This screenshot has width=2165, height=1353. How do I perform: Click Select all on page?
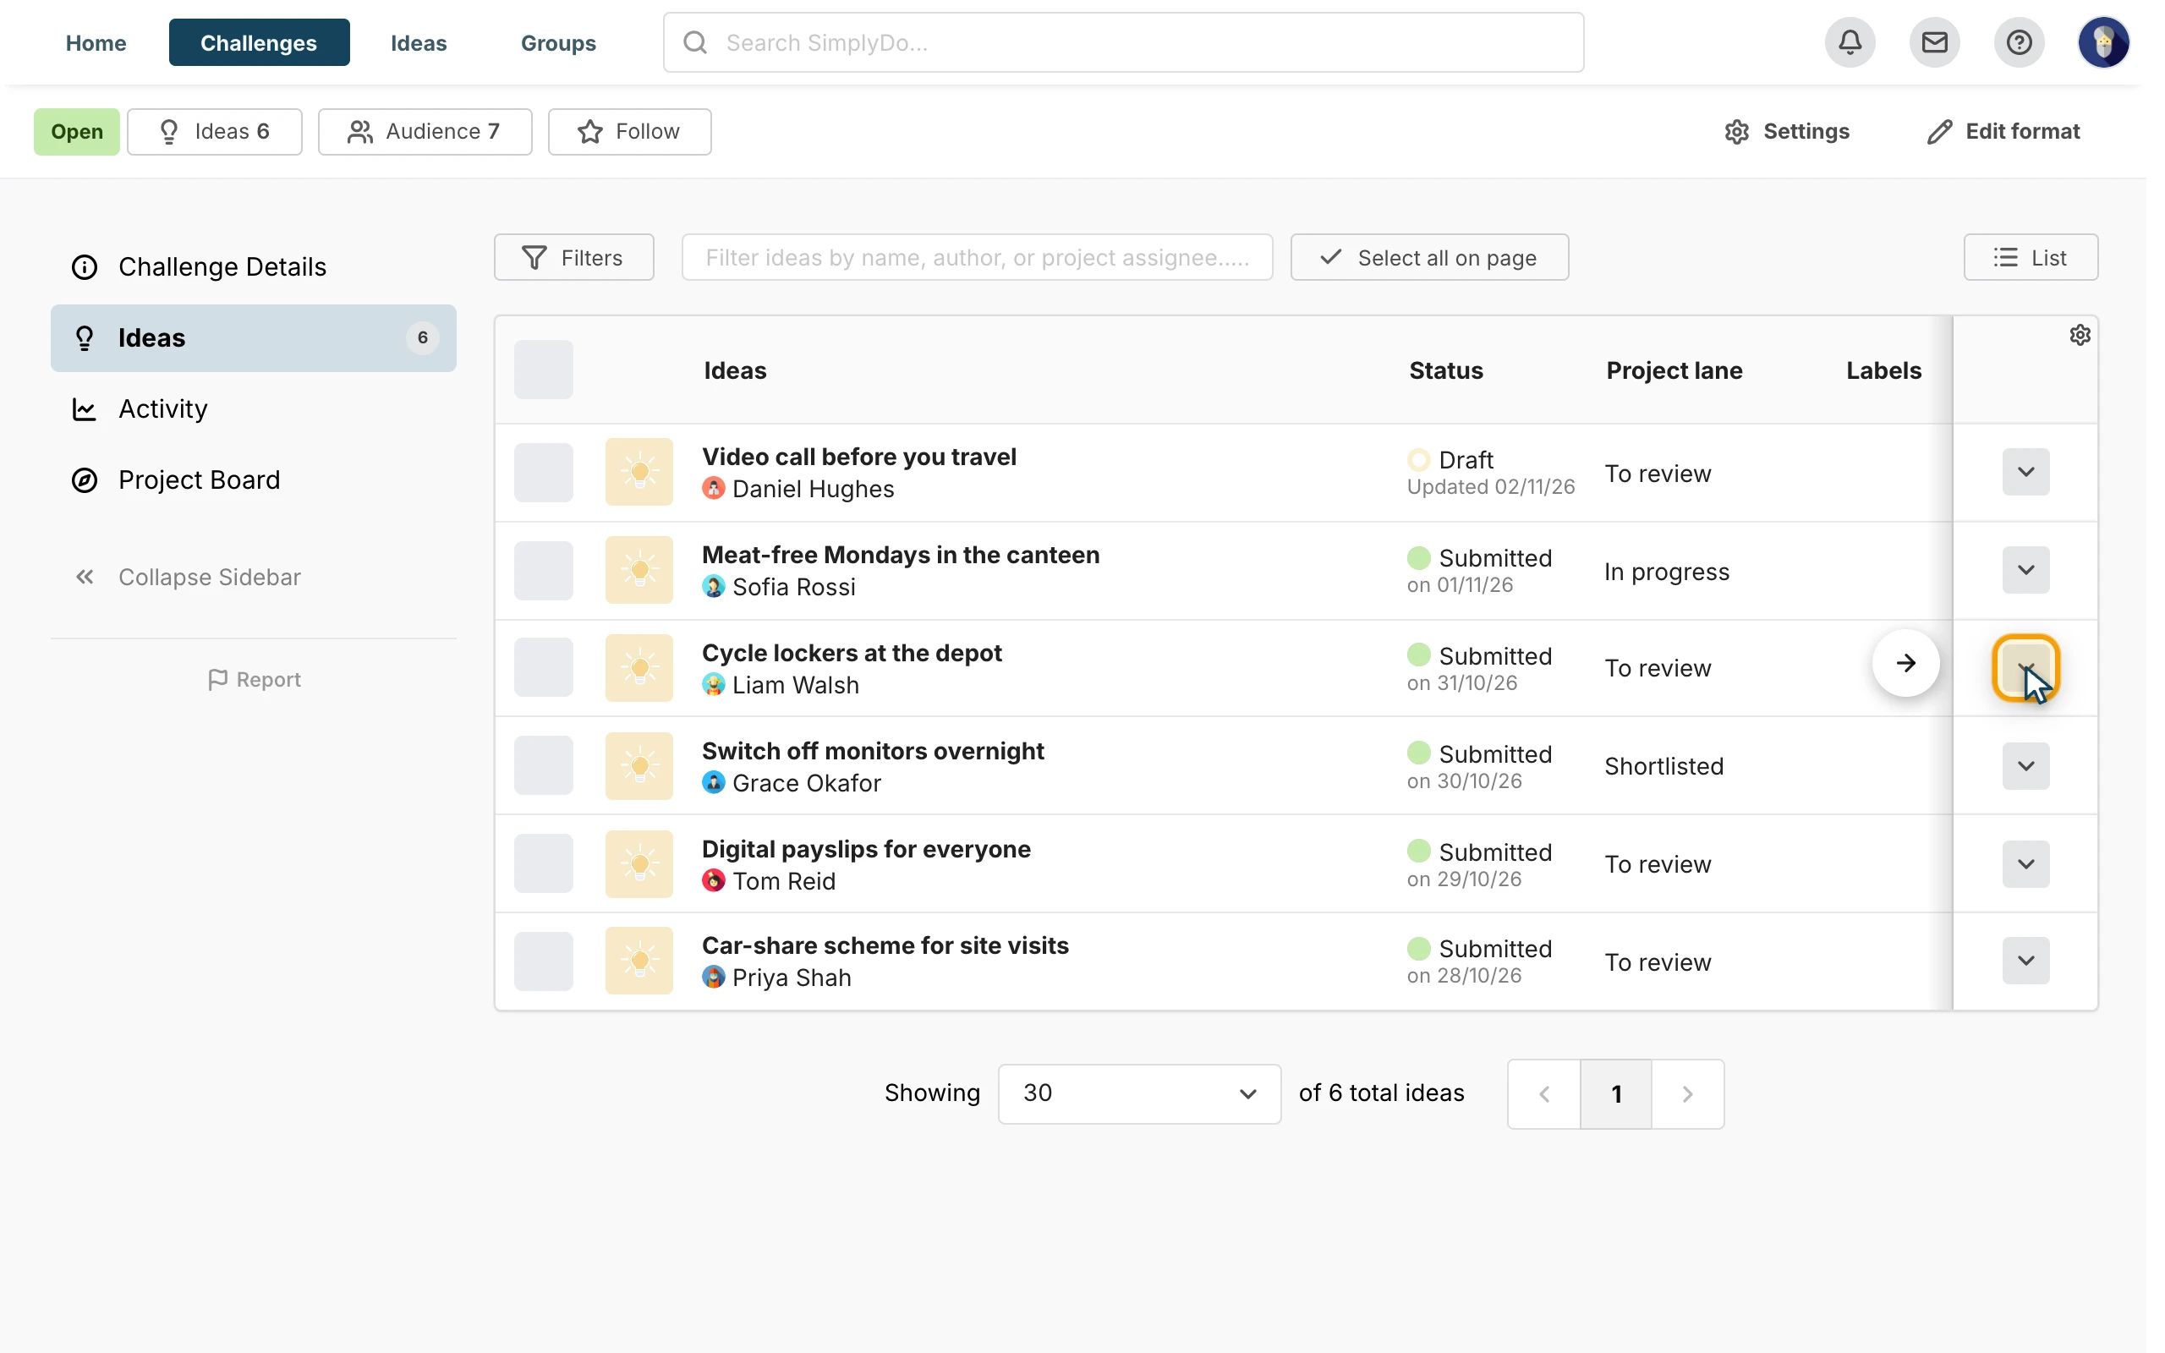point(1428,258)
